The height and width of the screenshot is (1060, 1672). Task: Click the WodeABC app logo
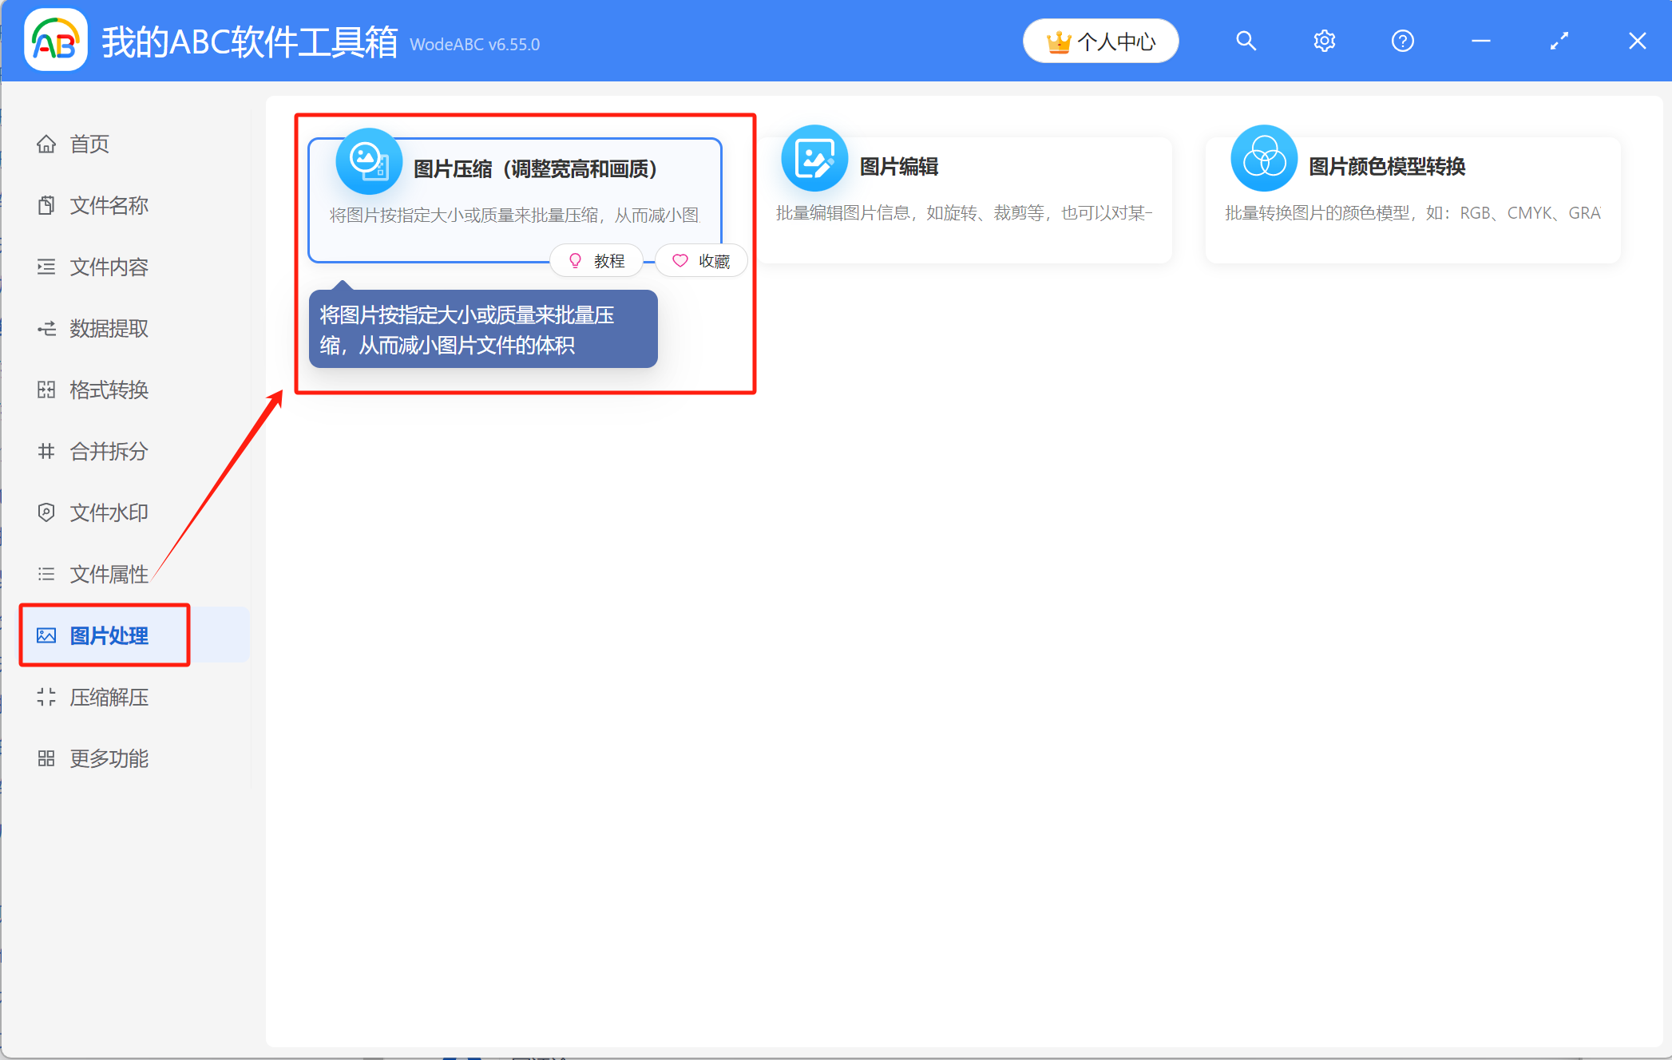pos(56,42)
